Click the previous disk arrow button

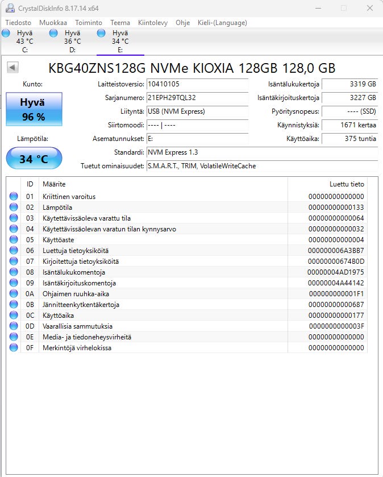click(13, 68)
